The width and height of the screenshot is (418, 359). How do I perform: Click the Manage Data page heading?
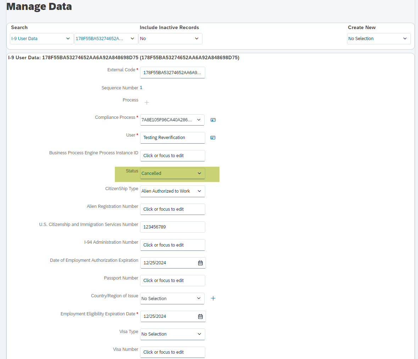pos(39,6)
